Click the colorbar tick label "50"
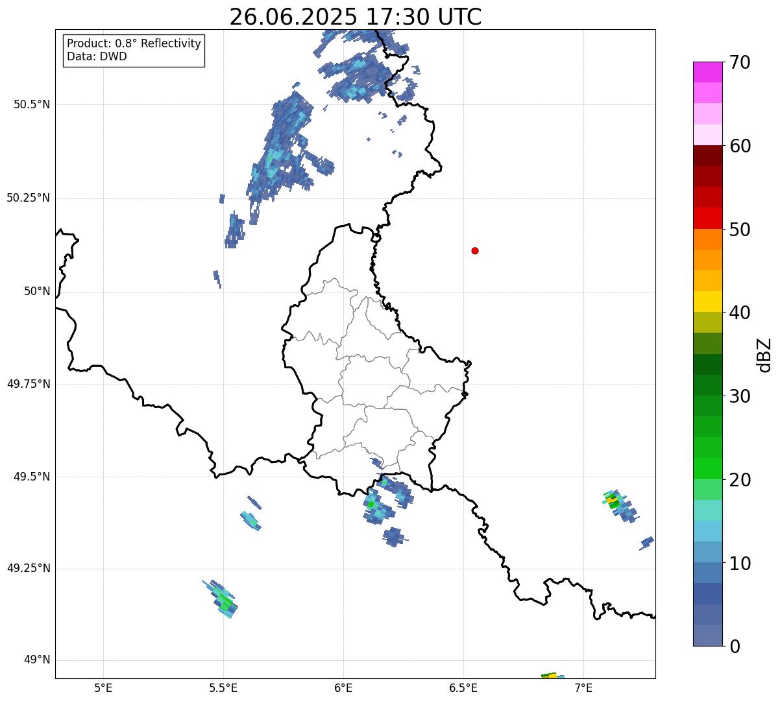Image resolution: width=780 pixels, height=701 pixels. [740, 230]
